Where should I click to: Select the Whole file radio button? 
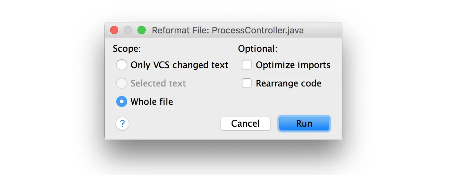point(122,101)
